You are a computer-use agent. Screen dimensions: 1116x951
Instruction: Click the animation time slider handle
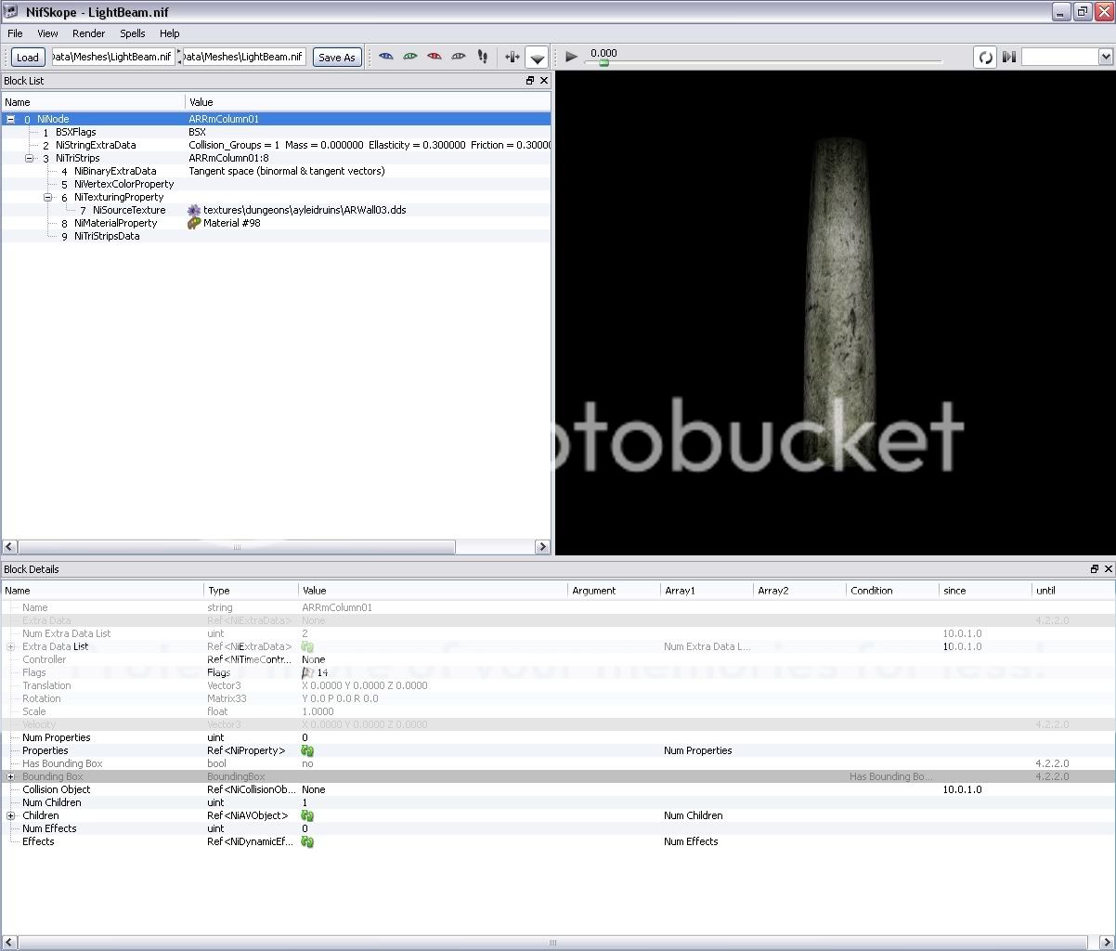point(603,63)
